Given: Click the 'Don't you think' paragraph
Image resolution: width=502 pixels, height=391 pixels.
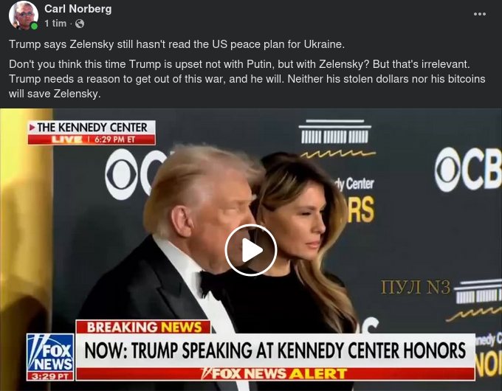Looking at the screenshot, I should click(247, 79).
